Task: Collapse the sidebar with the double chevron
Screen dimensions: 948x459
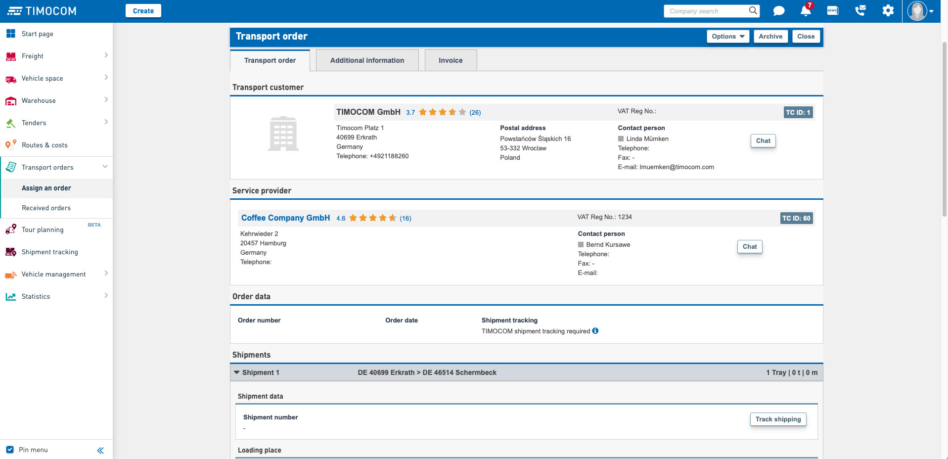Action: 100,450
